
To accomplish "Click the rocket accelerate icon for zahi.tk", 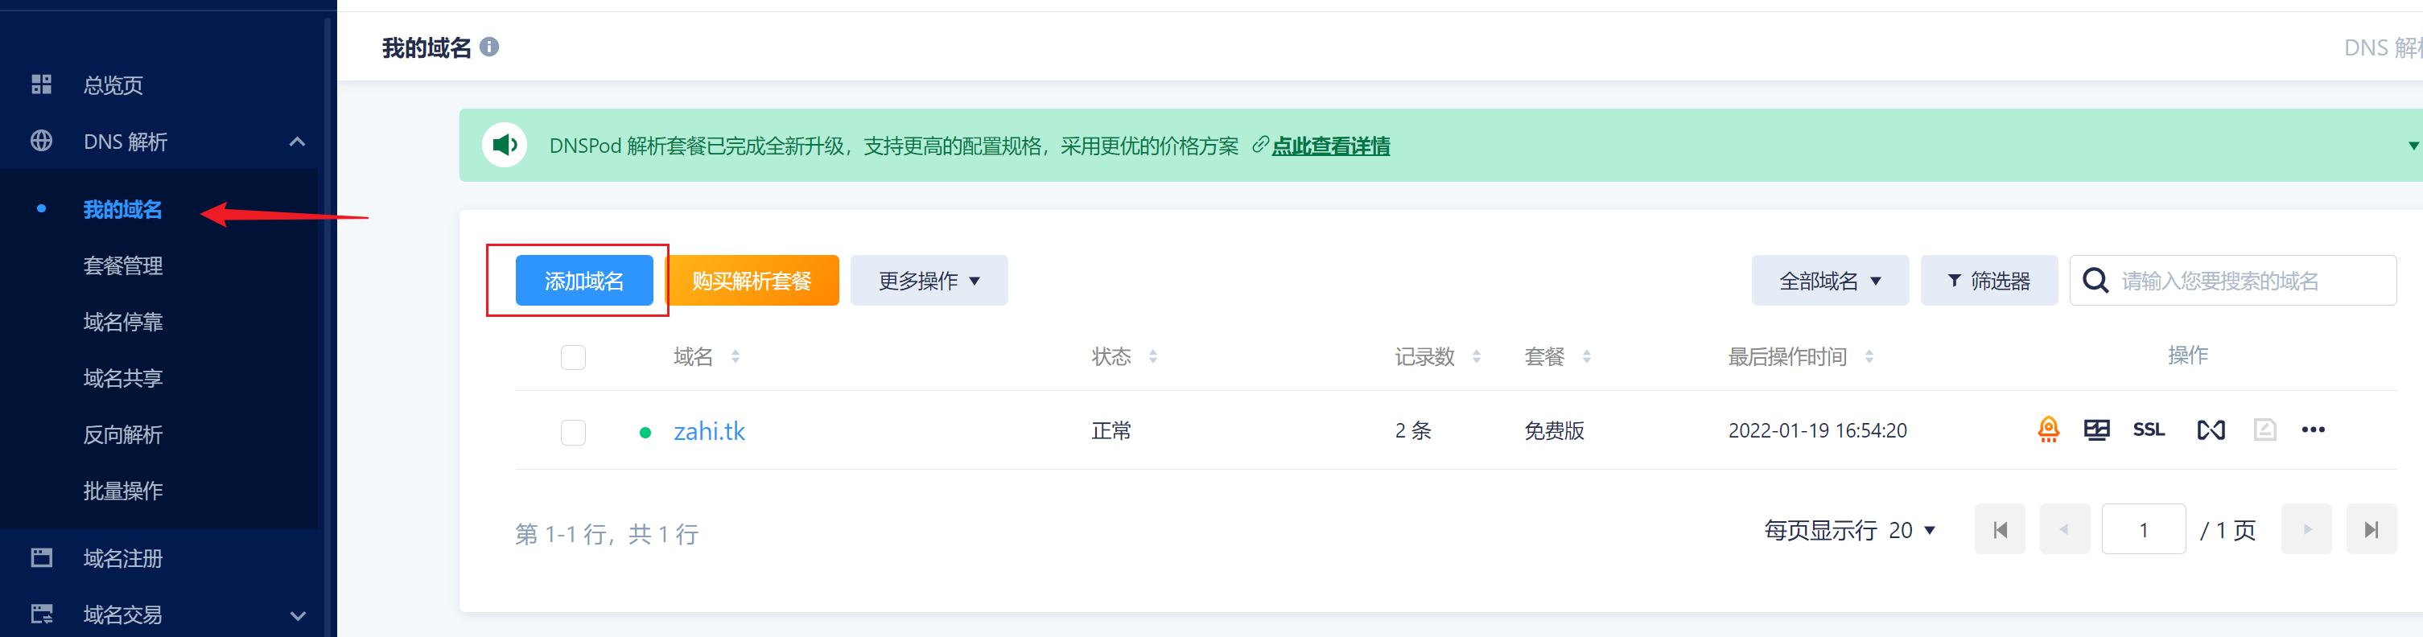I will click(2048, 430).
